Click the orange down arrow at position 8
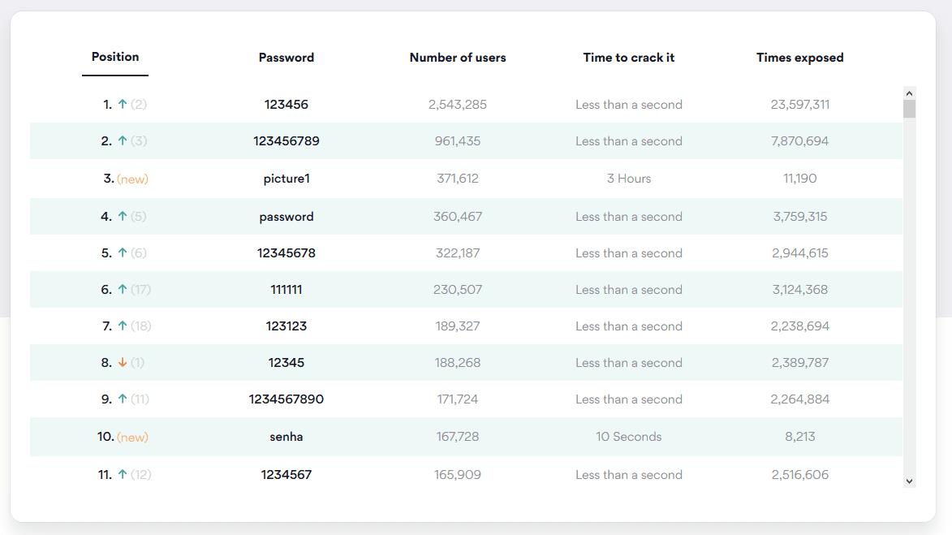This screenshot has height=535, width=952. click(x=123, y=363)
